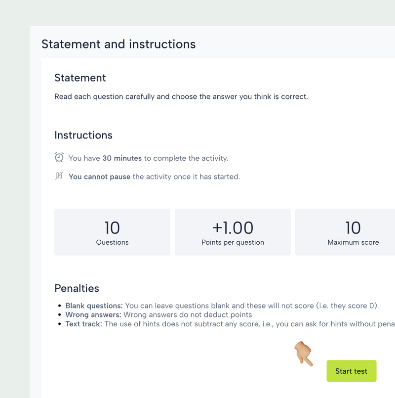Select the 'Statement' section heading
The height and width of the screenshot is (398, 395).
point(80,78)
